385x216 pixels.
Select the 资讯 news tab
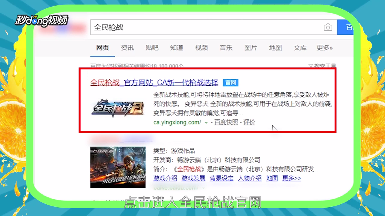coord(127,48)
